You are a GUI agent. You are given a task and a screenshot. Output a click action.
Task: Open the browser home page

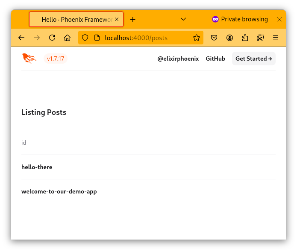coord(67,38)
